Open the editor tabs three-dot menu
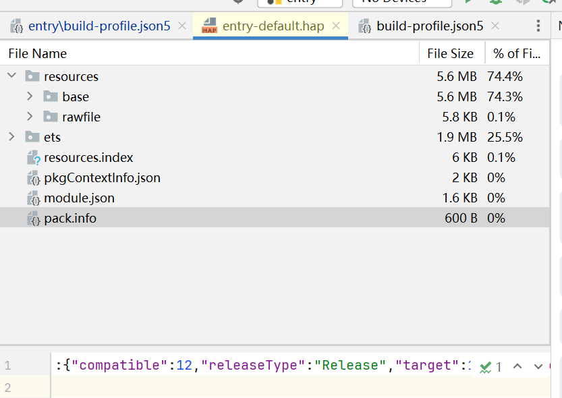 538,26
